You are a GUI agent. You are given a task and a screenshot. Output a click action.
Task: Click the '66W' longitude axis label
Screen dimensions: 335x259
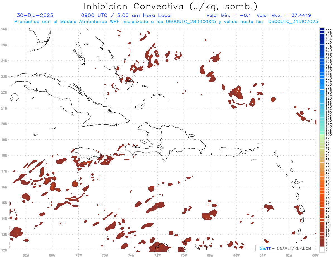236,255
